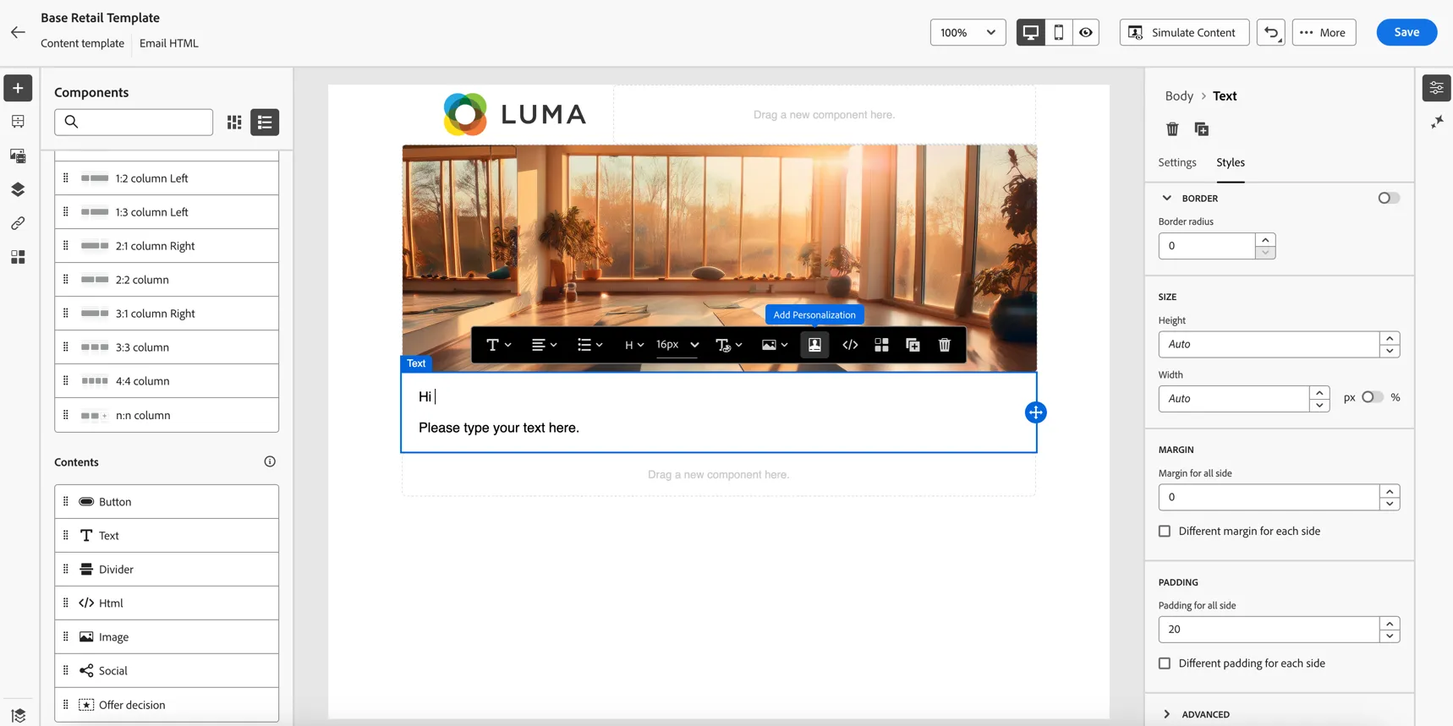Click the Height input field
1453x726 pixels.
point(1269,344)
